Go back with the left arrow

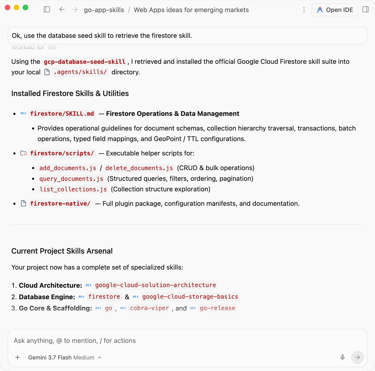(x=62, y=10)
